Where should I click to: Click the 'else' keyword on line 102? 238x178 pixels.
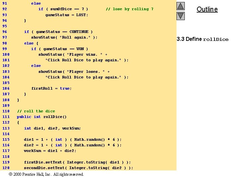click(36, 66)
